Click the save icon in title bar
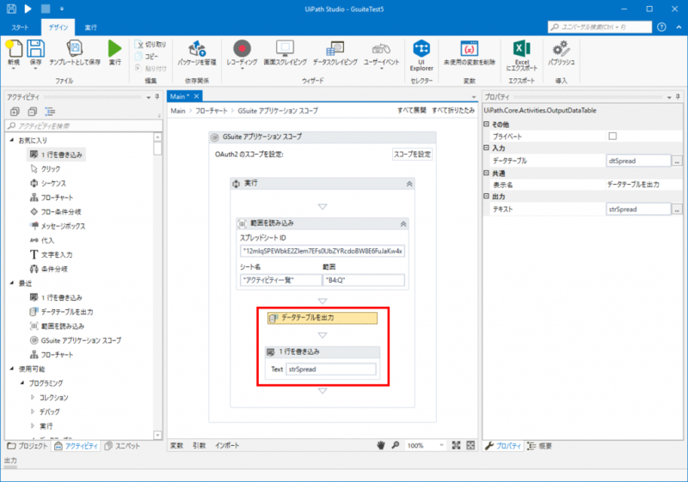Image resolution: width=688 pixels, height=482 pixels. [x=12, y=9]
